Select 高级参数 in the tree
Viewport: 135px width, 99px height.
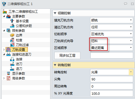coord(19,78)
